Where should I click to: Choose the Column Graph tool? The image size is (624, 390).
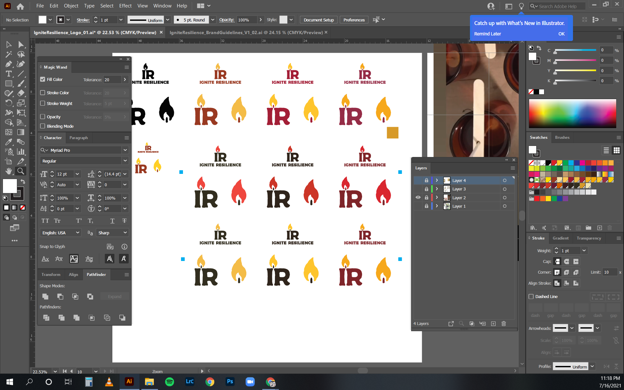click(x=21, y=152)
